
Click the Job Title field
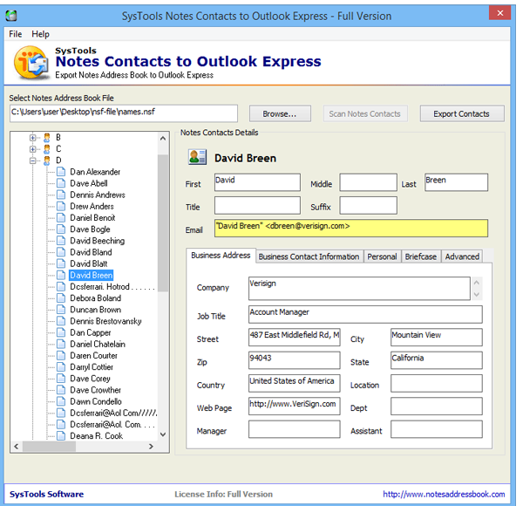[x=365, y=314]
